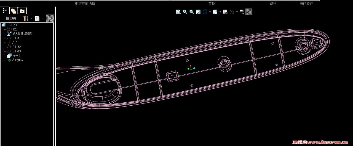Expand the model tree Settings dropdown arrow
This screenshot has width=353, height=146.
[31, 18]
